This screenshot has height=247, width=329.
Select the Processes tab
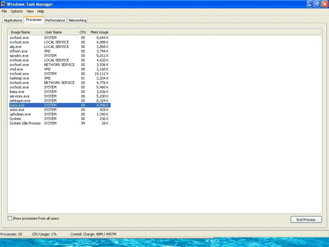tap(34, 20)
